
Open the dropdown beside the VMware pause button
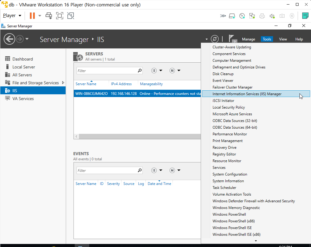(x=40, y=16)
